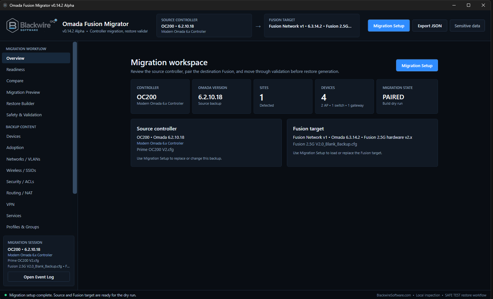Click "Fusion 2.5G V2.0_Blank_Backup.cfg" in Fusion target panel
493x299 pixels.
tap(325, 144)
